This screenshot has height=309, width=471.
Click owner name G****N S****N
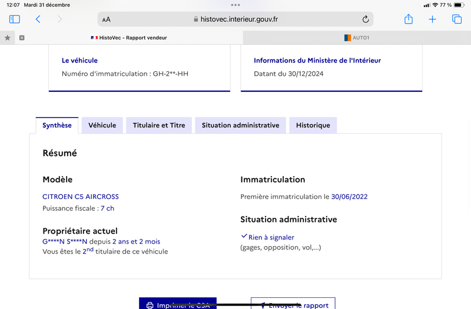pyautogui.click(x=65, y=241)
